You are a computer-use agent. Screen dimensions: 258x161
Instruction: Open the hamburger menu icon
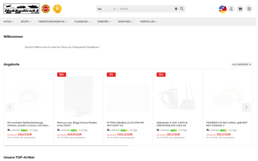pyautogui.click(x=249, y=9)
